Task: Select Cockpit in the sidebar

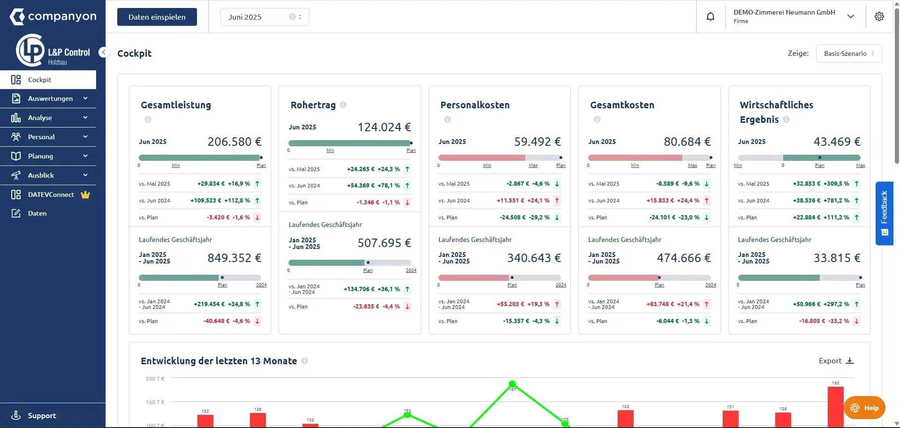Action: tap(48, 80)
